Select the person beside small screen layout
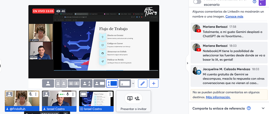Image resolution: width=269 pixels, height=114 pixels. click(x=99, y=83)
